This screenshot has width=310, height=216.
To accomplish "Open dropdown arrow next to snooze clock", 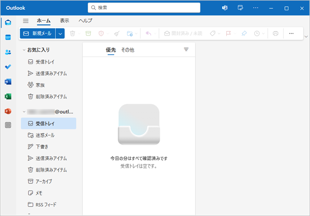I will 263,34.
